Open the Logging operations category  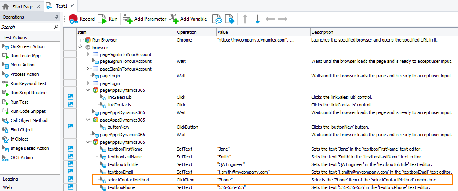(x=11, y=179)
